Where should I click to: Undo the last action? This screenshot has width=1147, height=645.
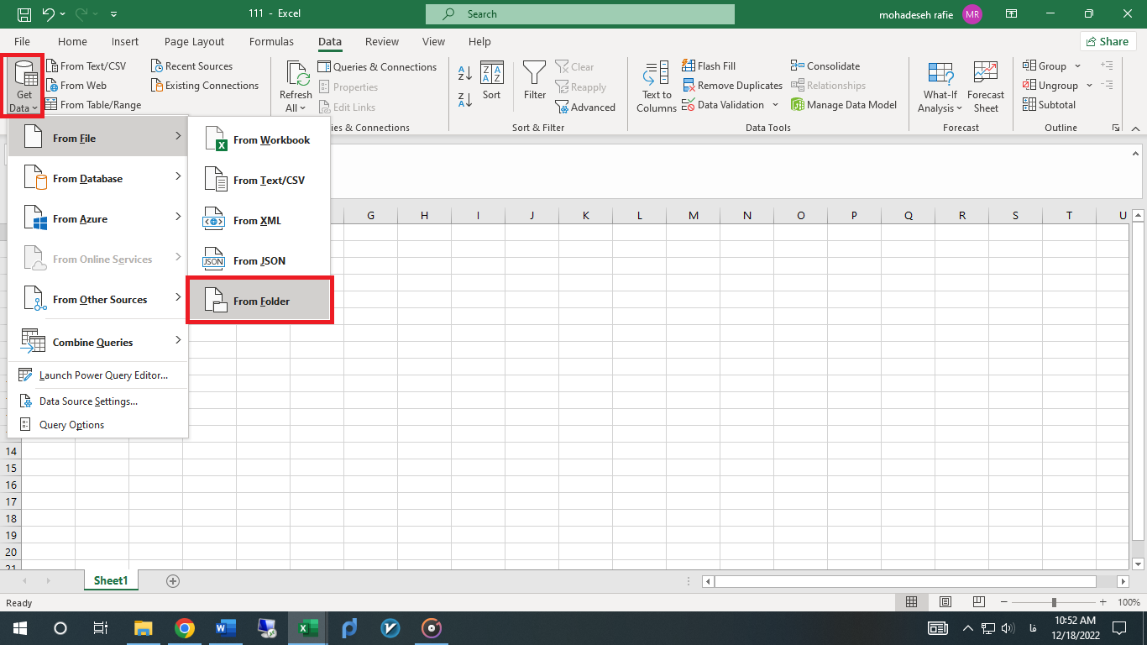pos(48,14)
